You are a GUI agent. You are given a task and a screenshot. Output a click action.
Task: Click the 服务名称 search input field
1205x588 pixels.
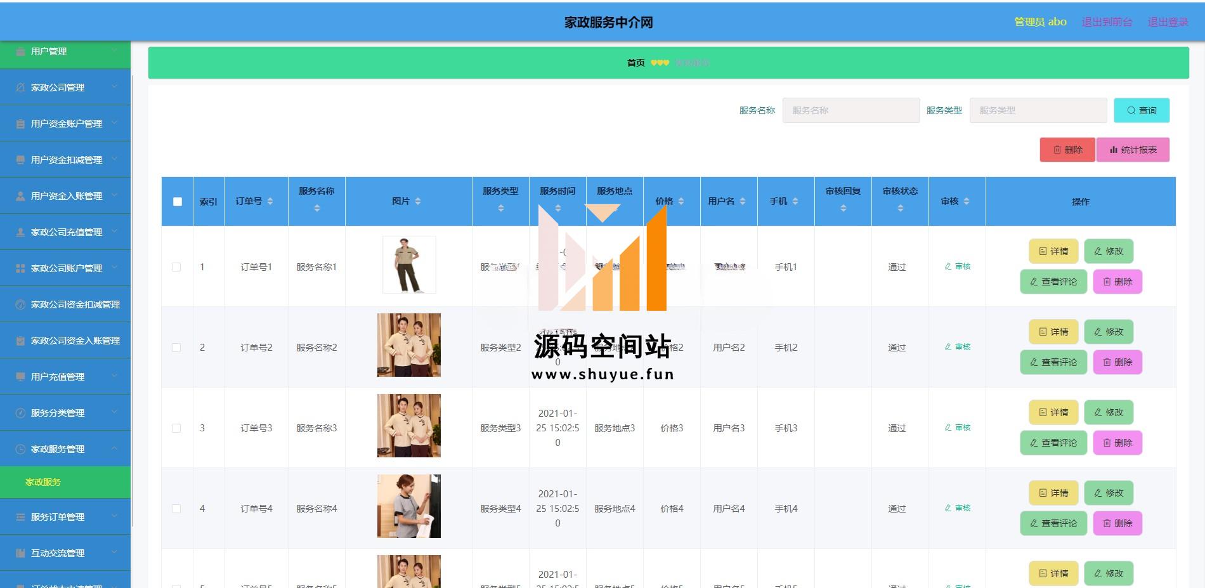(x=850, y=110)
